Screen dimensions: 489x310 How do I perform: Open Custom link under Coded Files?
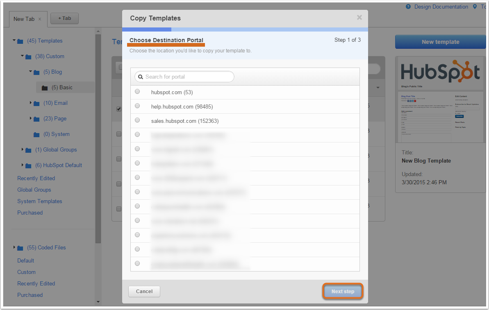pyautogui.click(x=26, y=272)
